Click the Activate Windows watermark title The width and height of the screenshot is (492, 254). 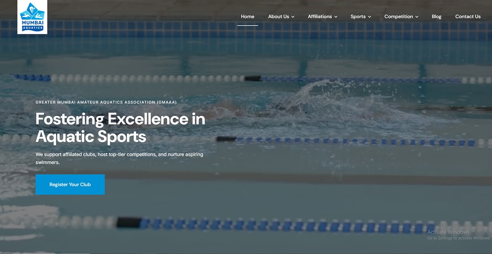tap(448, 232)
